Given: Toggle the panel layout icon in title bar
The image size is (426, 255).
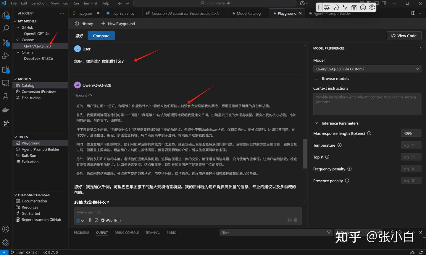Looking at the screenshot, I should point(377,3).
